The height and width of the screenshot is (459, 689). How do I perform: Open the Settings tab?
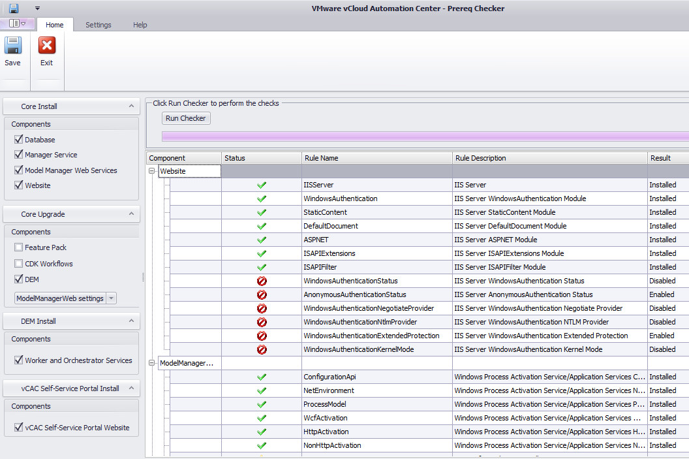[99, 25]
